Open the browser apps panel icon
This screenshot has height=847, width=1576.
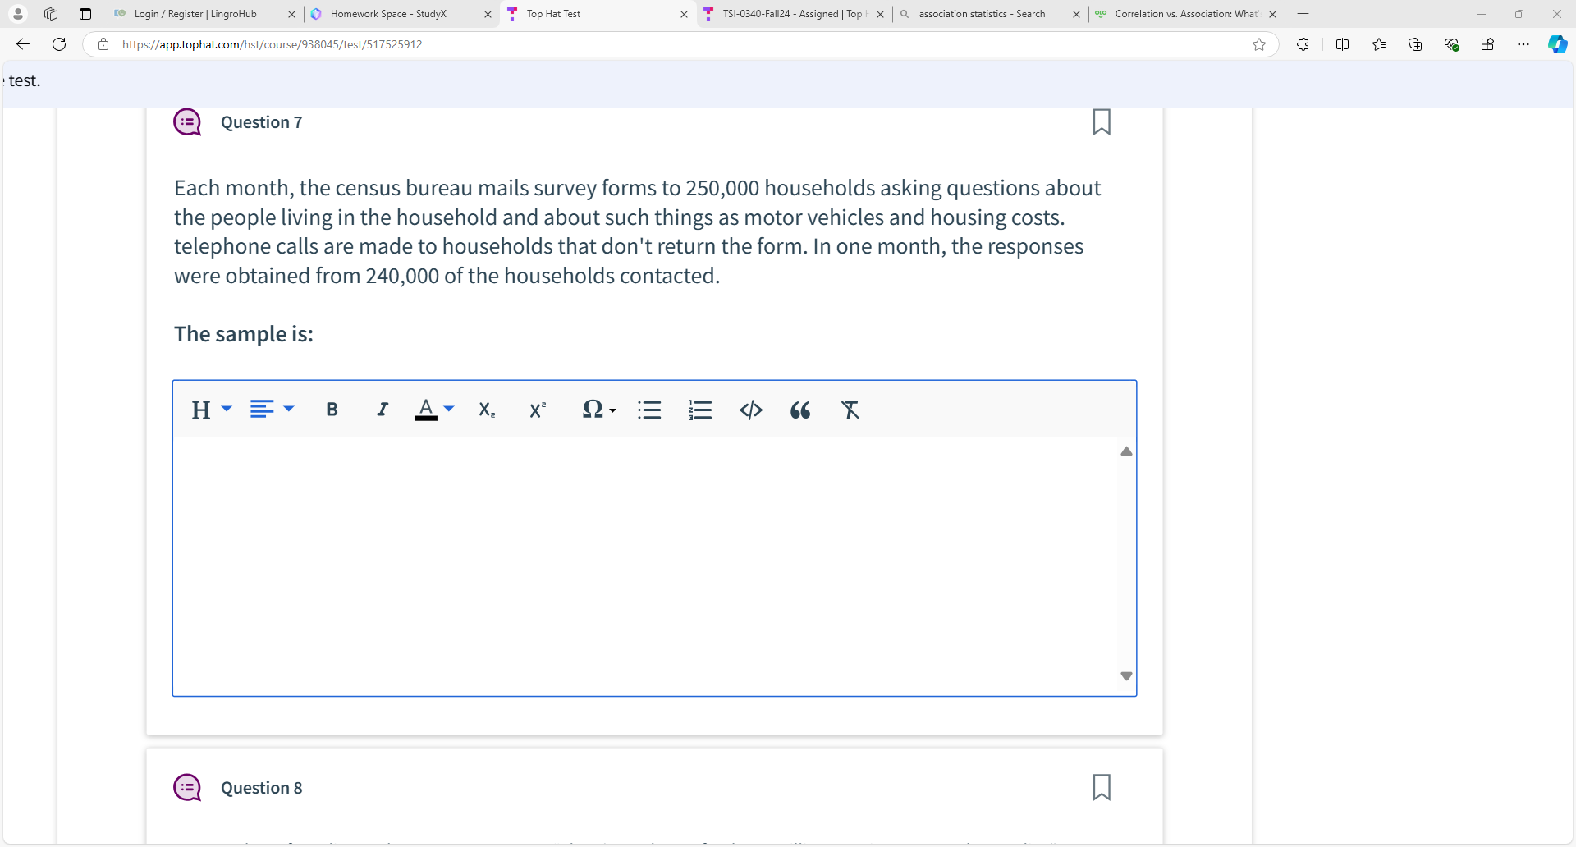[x=1487, y=44]
